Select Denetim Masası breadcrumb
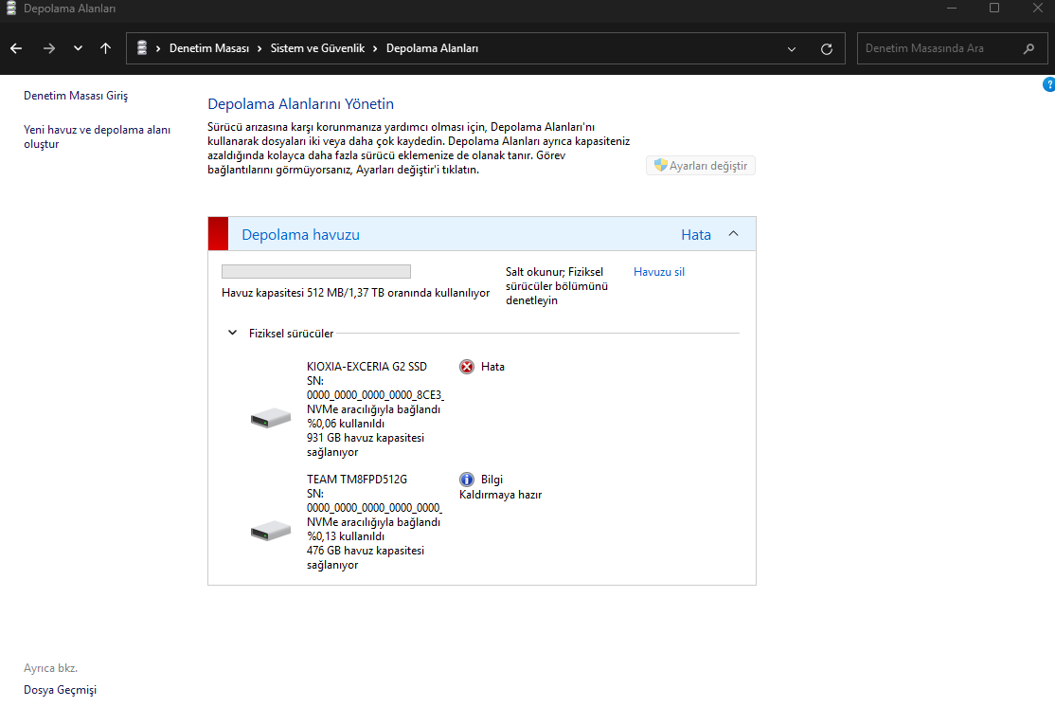Viewport: 1055px width, 707px height. [x=209, y=48]
